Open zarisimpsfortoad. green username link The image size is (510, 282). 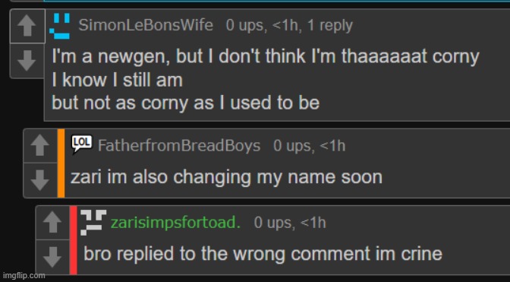pyautogui.click(x=175, y=223)
